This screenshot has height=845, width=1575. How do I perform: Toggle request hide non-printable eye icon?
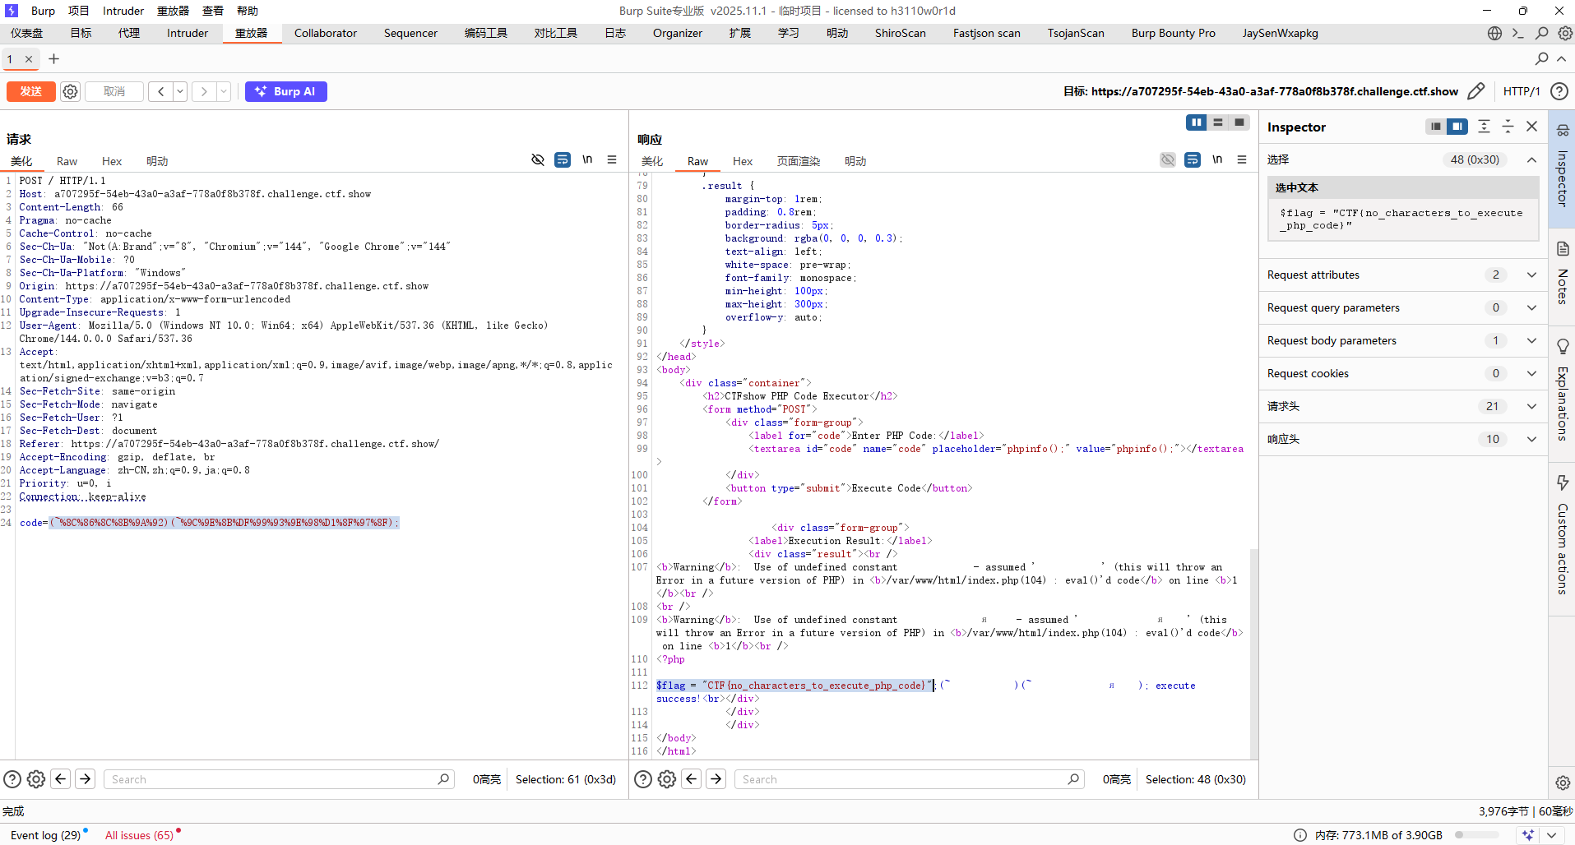click(538, 159)
